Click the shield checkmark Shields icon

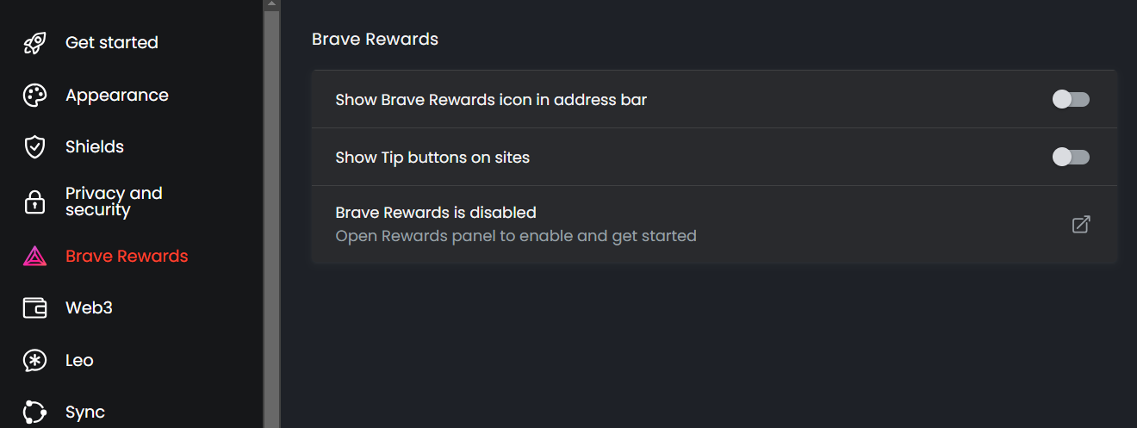coord(34,147)
